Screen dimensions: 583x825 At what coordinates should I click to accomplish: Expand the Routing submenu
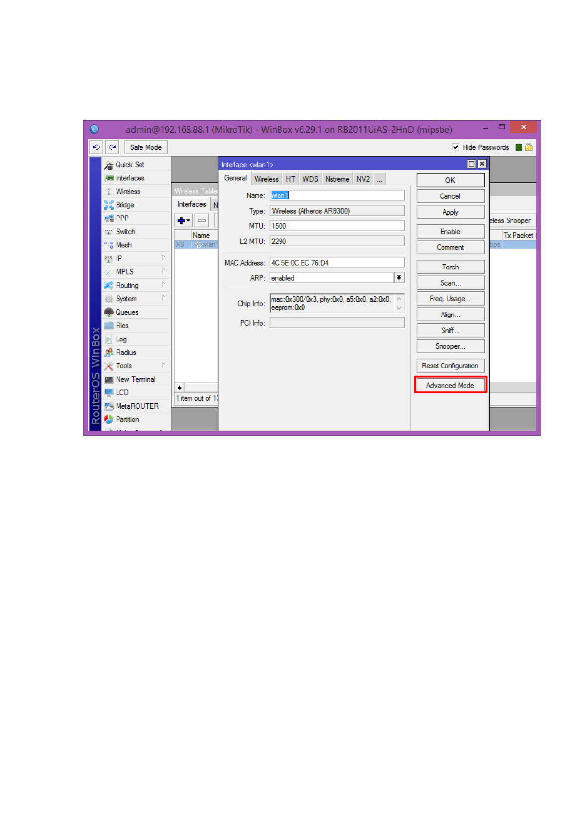(163, 285)
